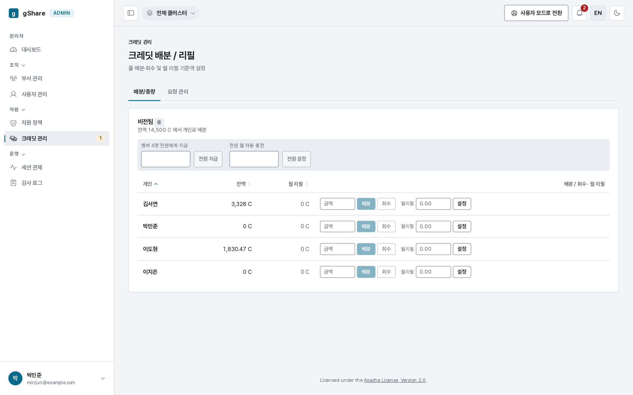Viewport: 633px width, 395px height.
Task: Click 배분 button for 김서연
Action: (366, 204)
